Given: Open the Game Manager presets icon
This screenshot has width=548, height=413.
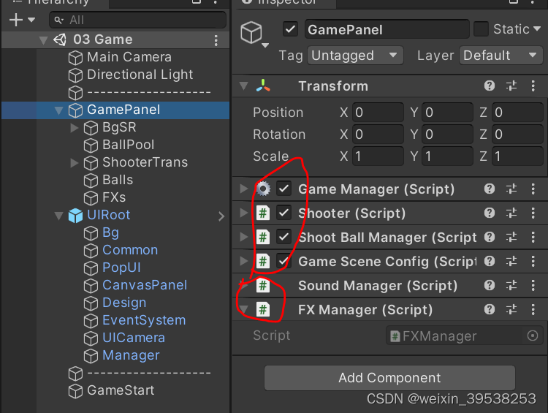Looking at the screenshot, I should tap(511, 189).
